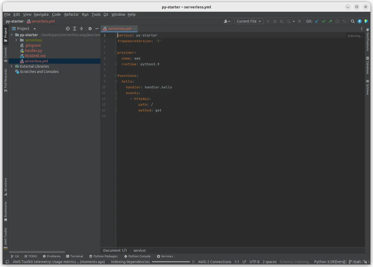Viewport: 373px width, 267px height.
Task: Click Collapse All icon in Project panel
Action: pos(81,29)
